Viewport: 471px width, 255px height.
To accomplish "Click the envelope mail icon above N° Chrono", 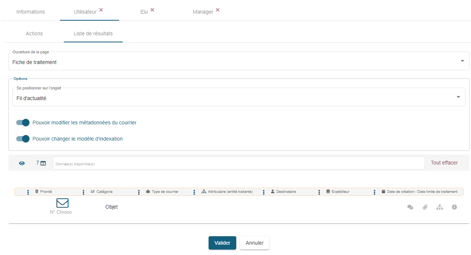I will [x=62, y=203].
